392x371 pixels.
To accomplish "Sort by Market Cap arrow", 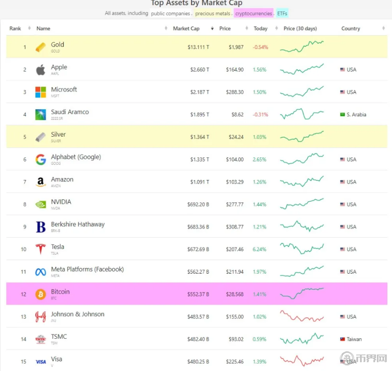I will coord(212,29).
